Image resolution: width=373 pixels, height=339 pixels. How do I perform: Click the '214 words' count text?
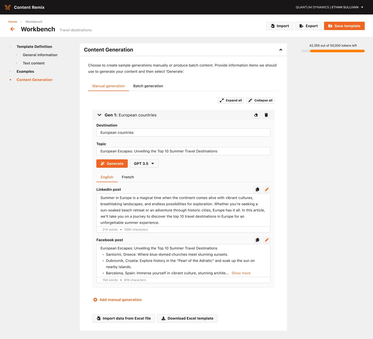[110, 230]
